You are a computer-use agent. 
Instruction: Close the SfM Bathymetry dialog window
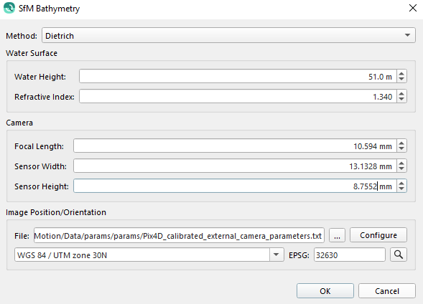tap(413, 8)
